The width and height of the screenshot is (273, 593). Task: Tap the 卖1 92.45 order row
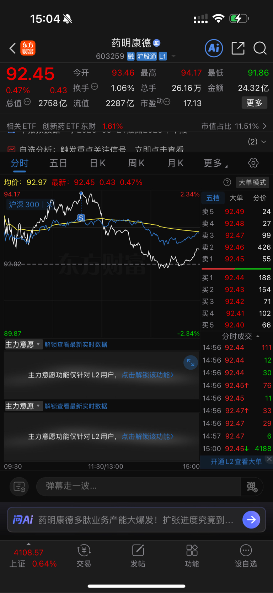[236, 259]
